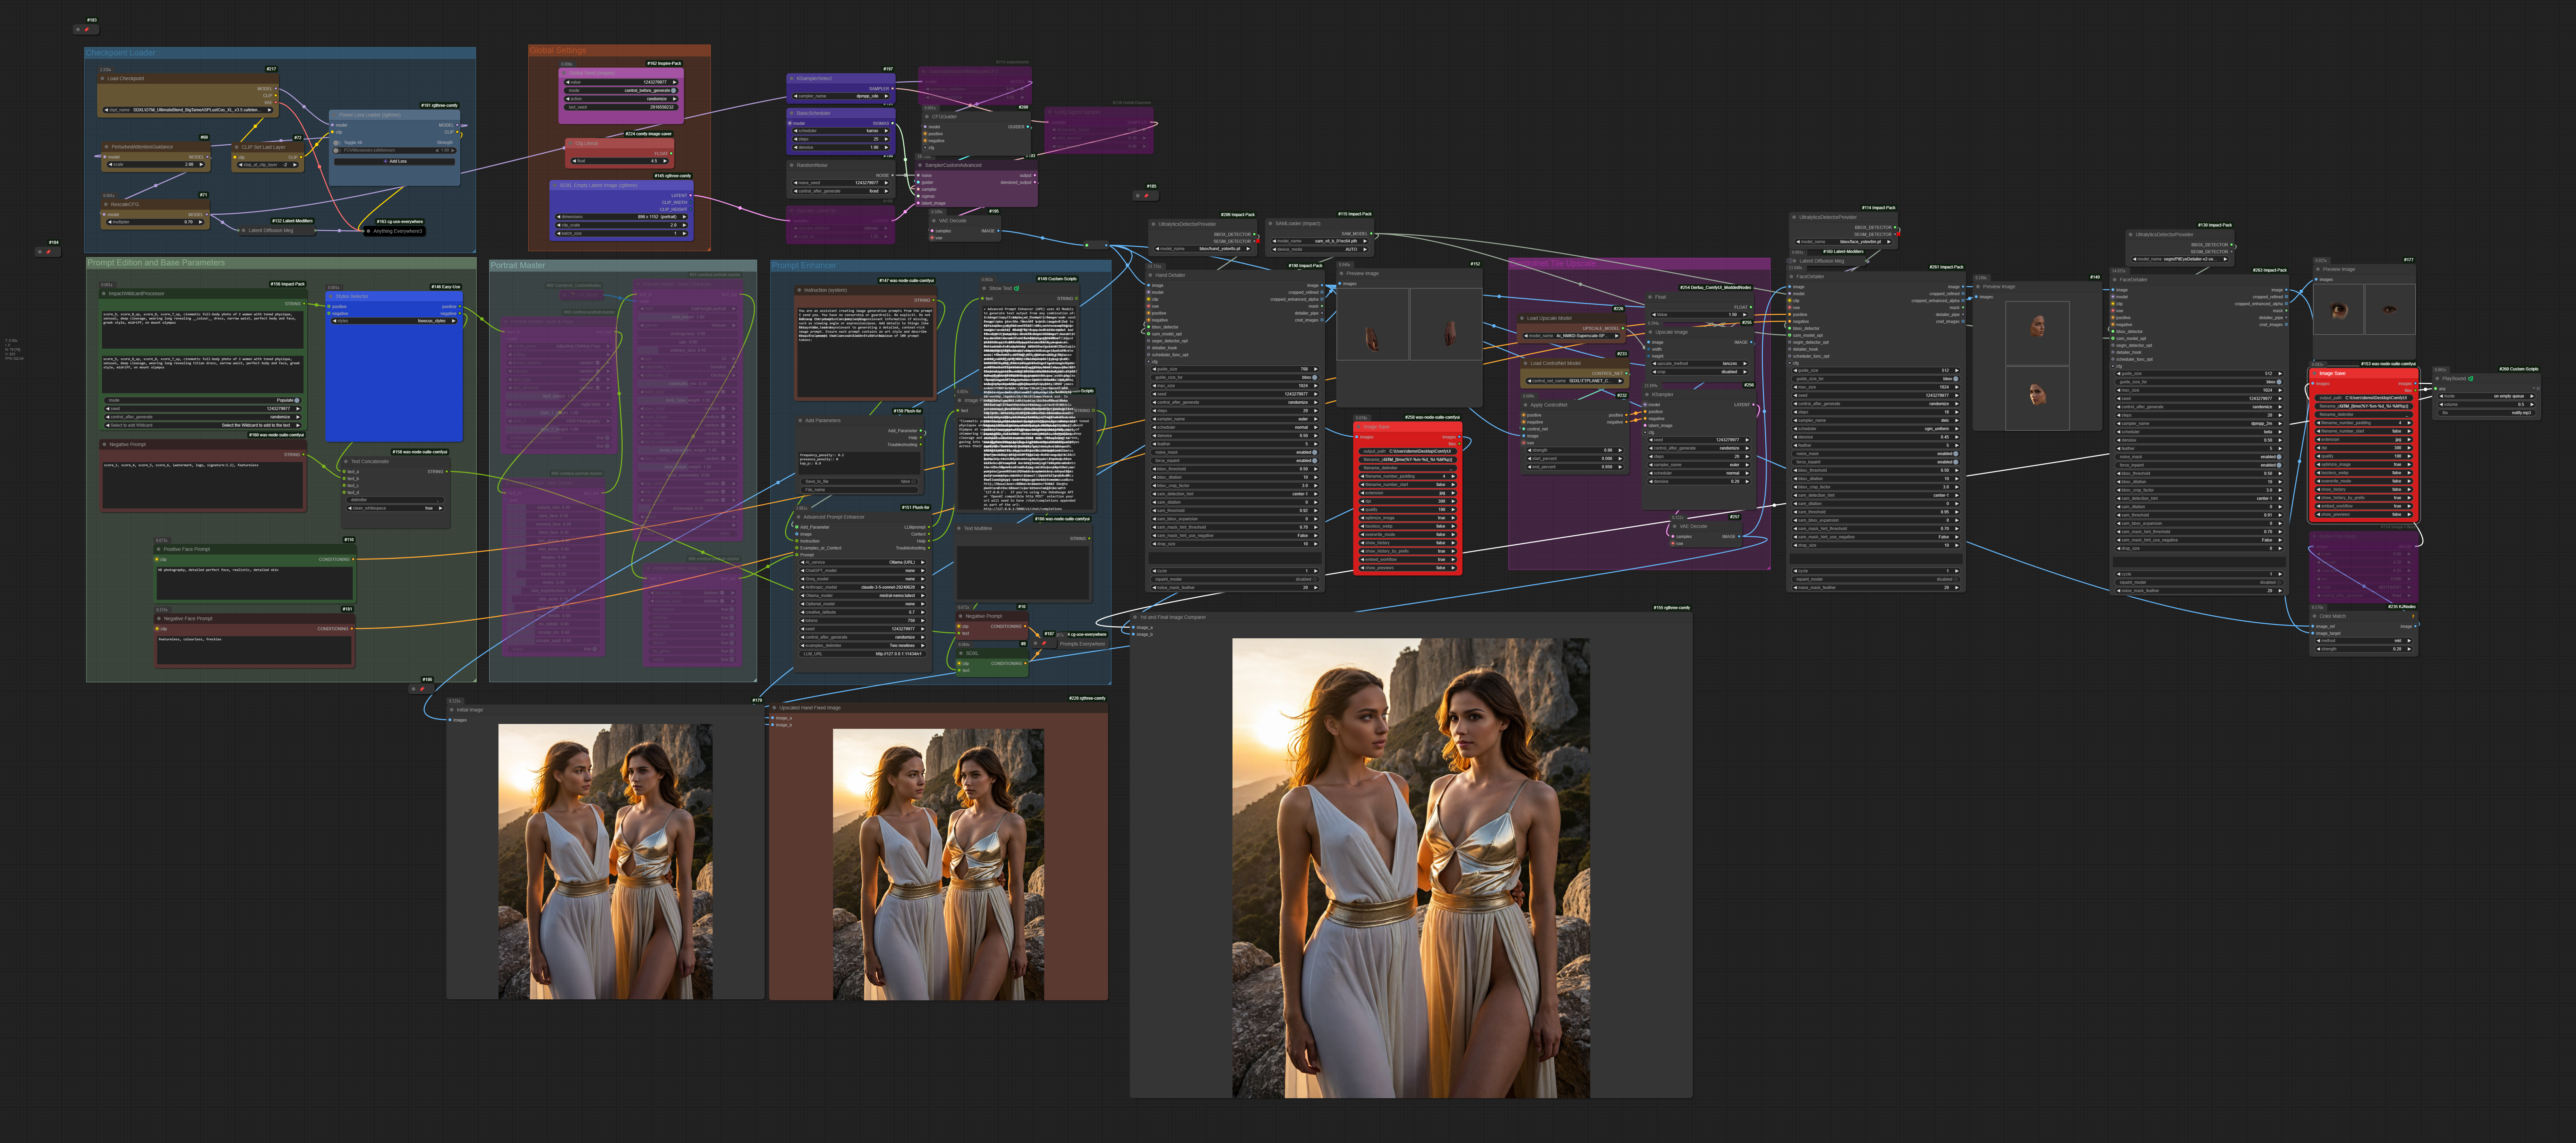The image size is (2576, 1143).
Task: Open the dimensions dropdown in SDXL Empty Latent Image
Action: click(622, 217)
